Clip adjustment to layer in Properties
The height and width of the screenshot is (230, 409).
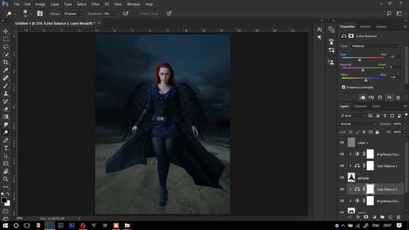click(x=362, y=98)
